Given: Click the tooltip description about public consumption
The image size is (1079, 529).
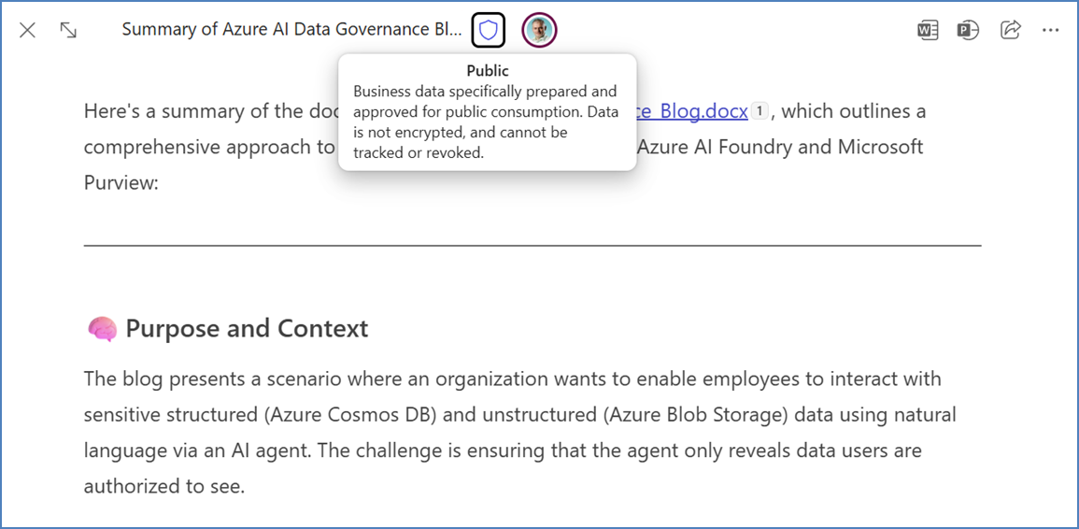Looking at the screenshot, I should click(485, 122).
